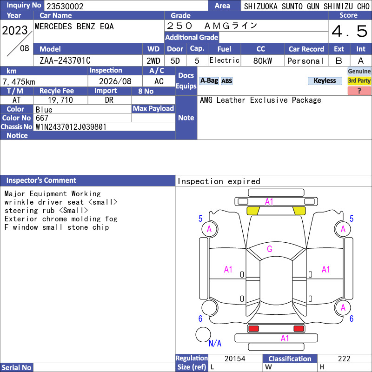Click the area SHIZUOKA SUNTO GUN text
372x372 pixels.
tap(306, 7)
